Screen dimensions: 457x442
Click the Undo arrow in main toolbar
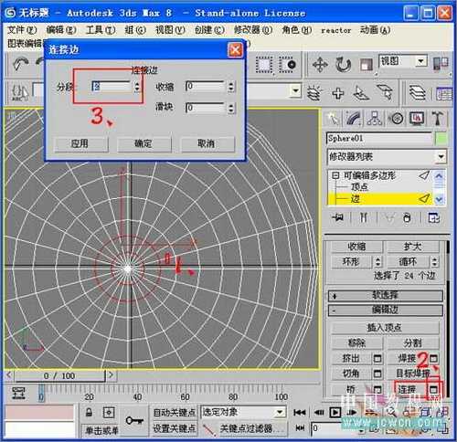21,64
